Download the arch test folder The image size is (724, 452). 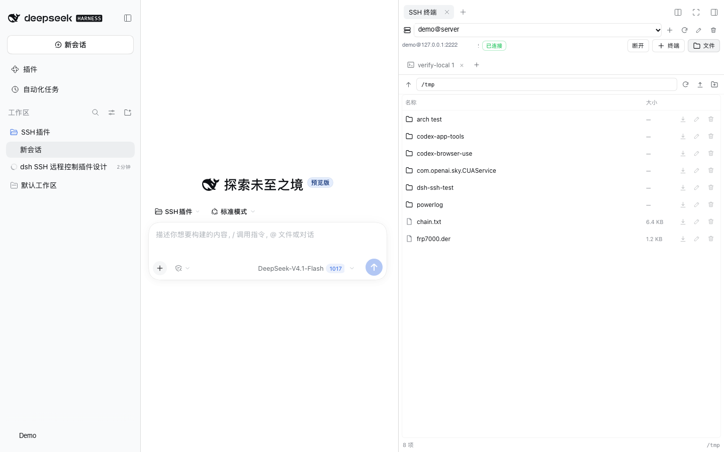[683, 119]
